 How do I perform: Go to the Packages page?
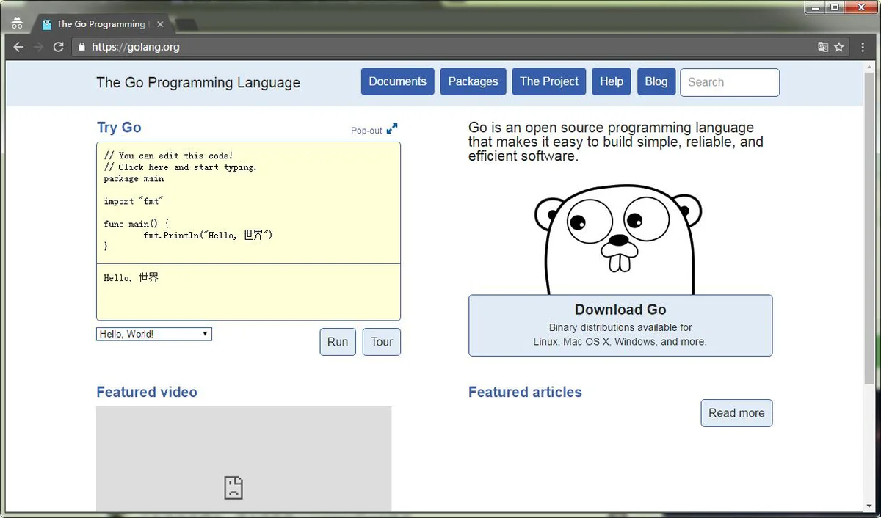474,81
